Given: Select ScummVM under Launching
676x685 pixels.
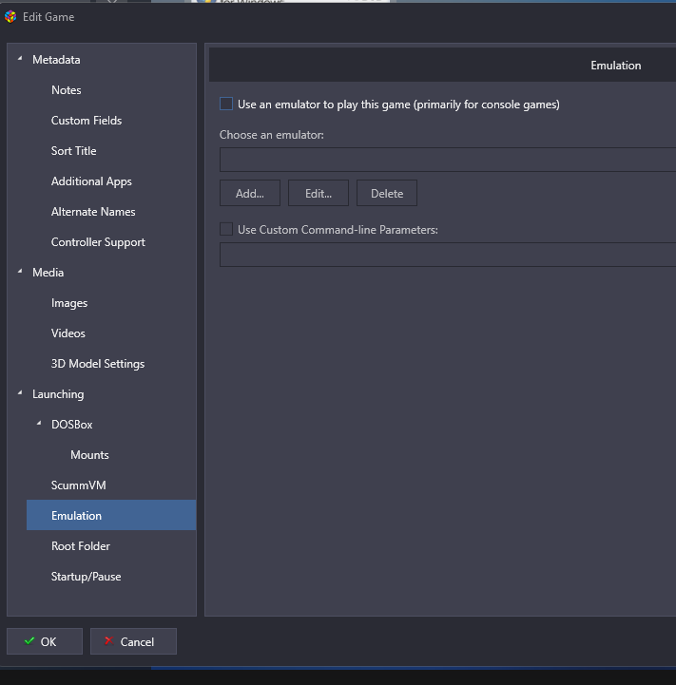Looking at the screenshot, I should click(x=78, y=485).
